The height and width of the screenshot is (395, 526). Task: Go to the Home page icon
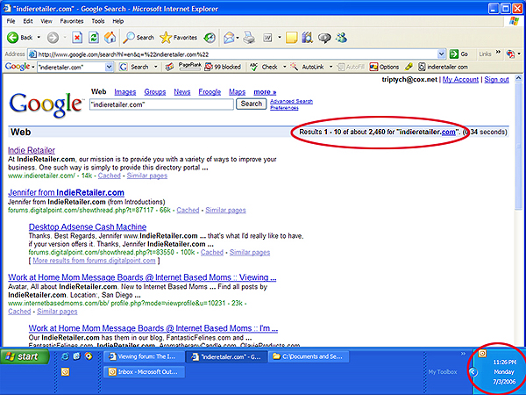[110, 38]
